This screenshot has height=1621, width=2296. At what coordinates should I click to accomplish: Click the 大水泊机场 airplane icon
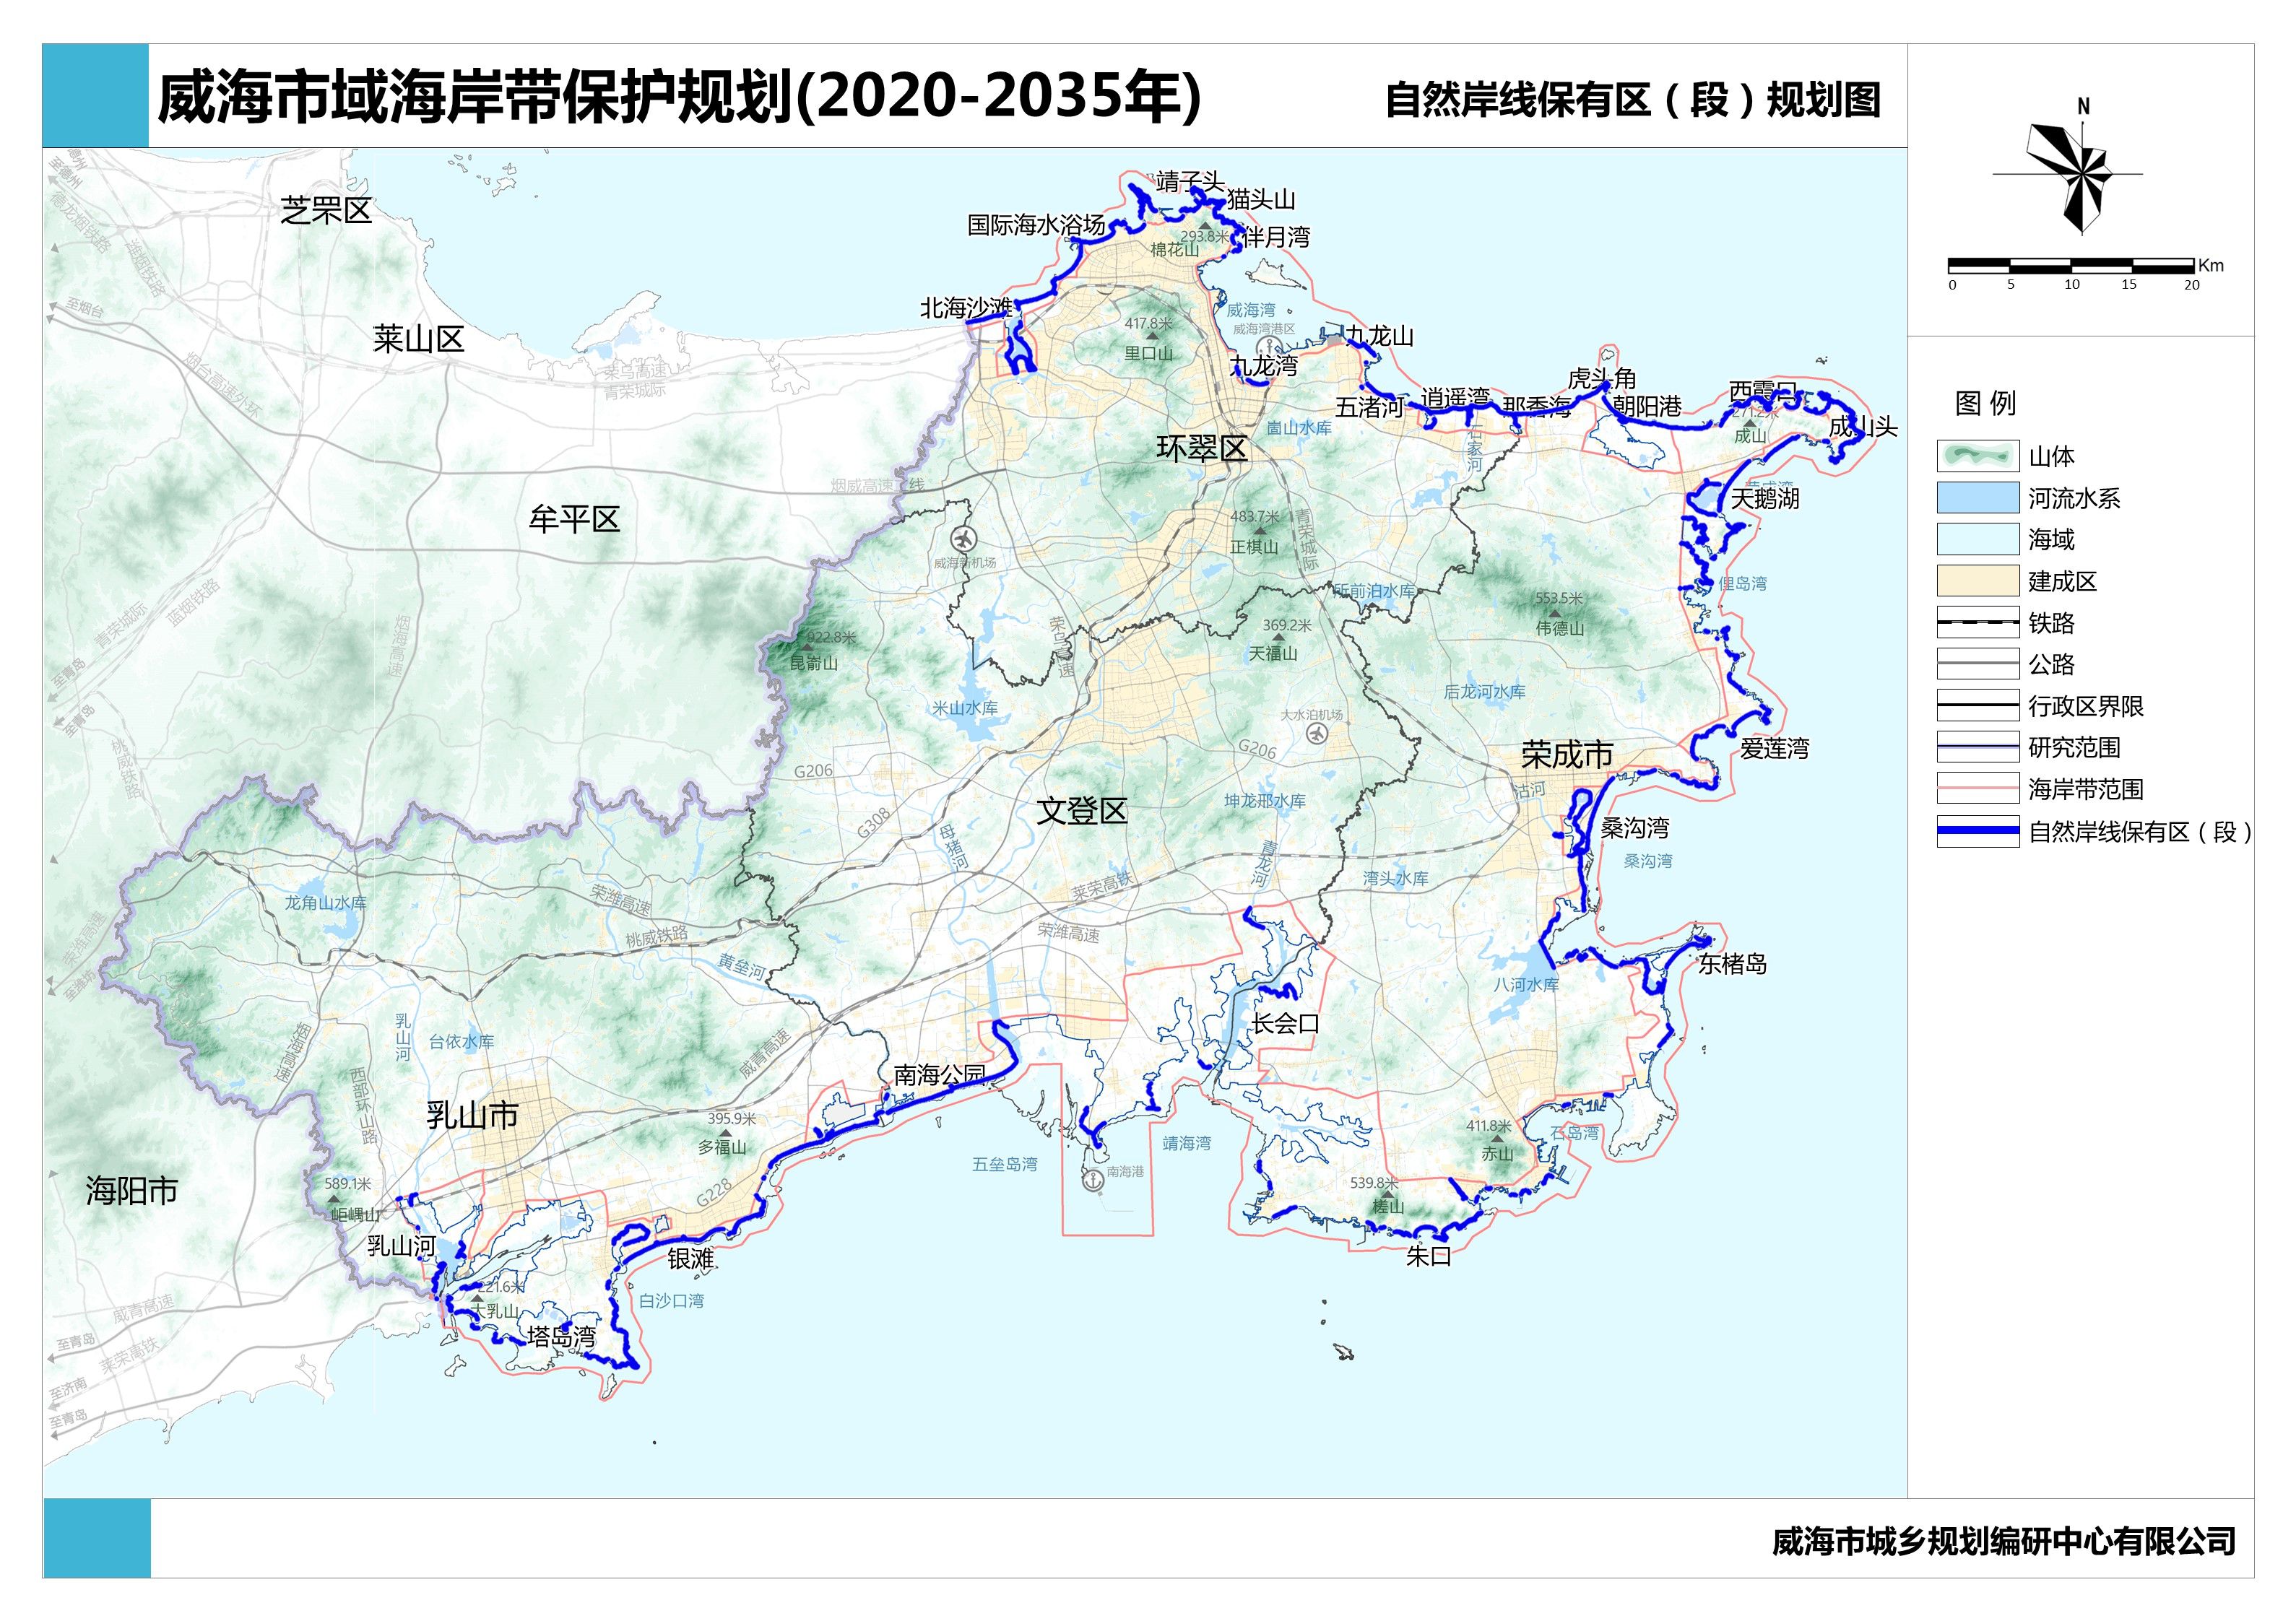1317,733
